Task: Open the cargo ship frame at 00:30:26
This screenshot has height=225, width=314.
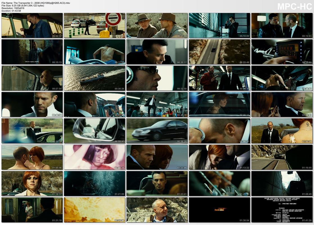Action: (94, 78)
